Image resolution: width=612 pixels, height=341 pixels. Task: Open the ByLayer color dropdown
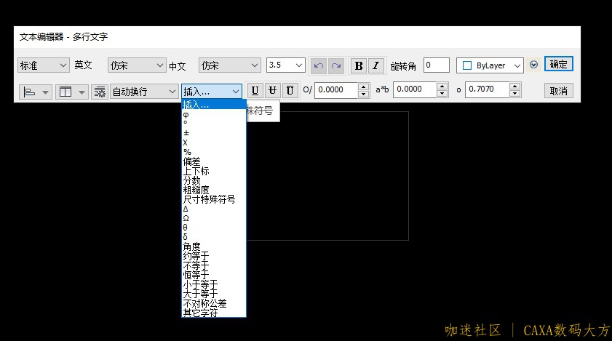pyautogui.click(x=490, y=65)
